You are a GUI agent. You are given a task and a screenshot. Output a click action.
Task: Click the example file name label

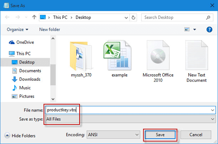120,75
